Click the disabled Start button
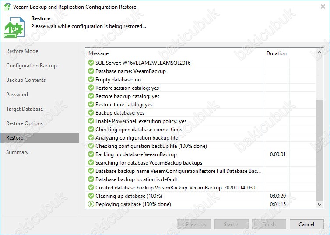This screenshot has height=235, width=330. (x=231, y=224)
